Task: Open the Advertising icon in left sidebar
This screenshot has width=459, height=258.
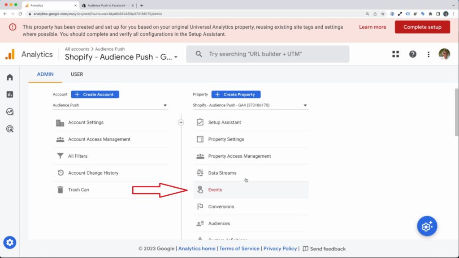Action: click(x=10, y=129)
